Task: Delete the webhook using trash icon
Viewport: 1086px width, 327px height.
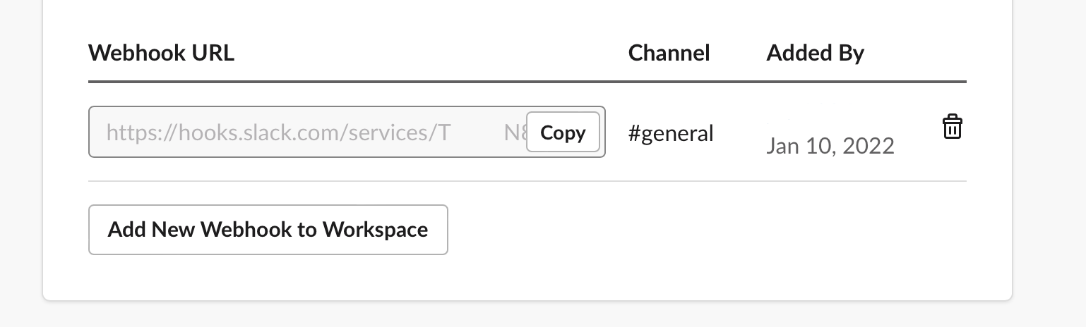Action: coord(952,127)
